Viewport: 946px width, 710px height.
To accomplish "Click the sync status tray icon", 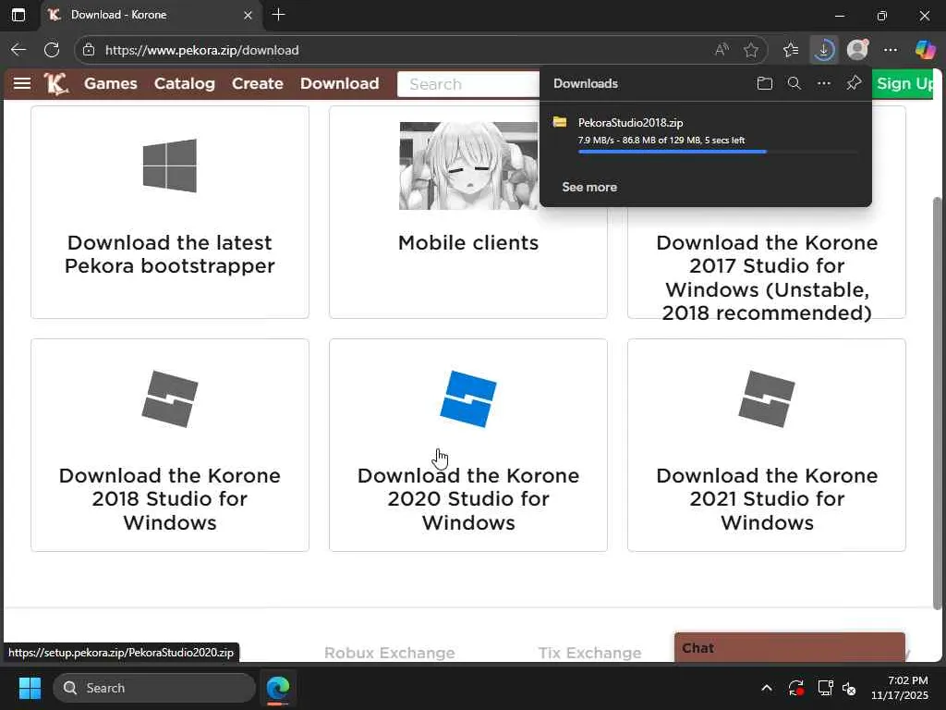I will pos(795,688).
